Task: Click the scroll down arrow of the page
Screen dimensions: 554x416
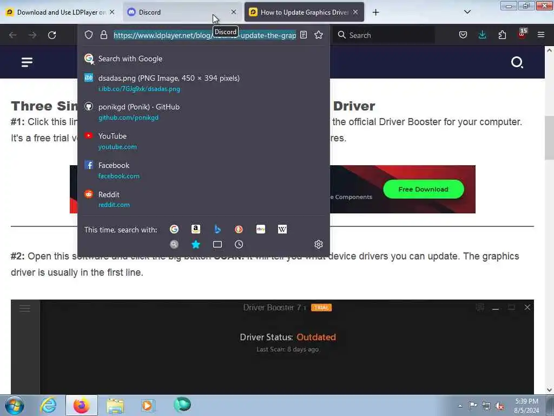Action: point(549,390)
